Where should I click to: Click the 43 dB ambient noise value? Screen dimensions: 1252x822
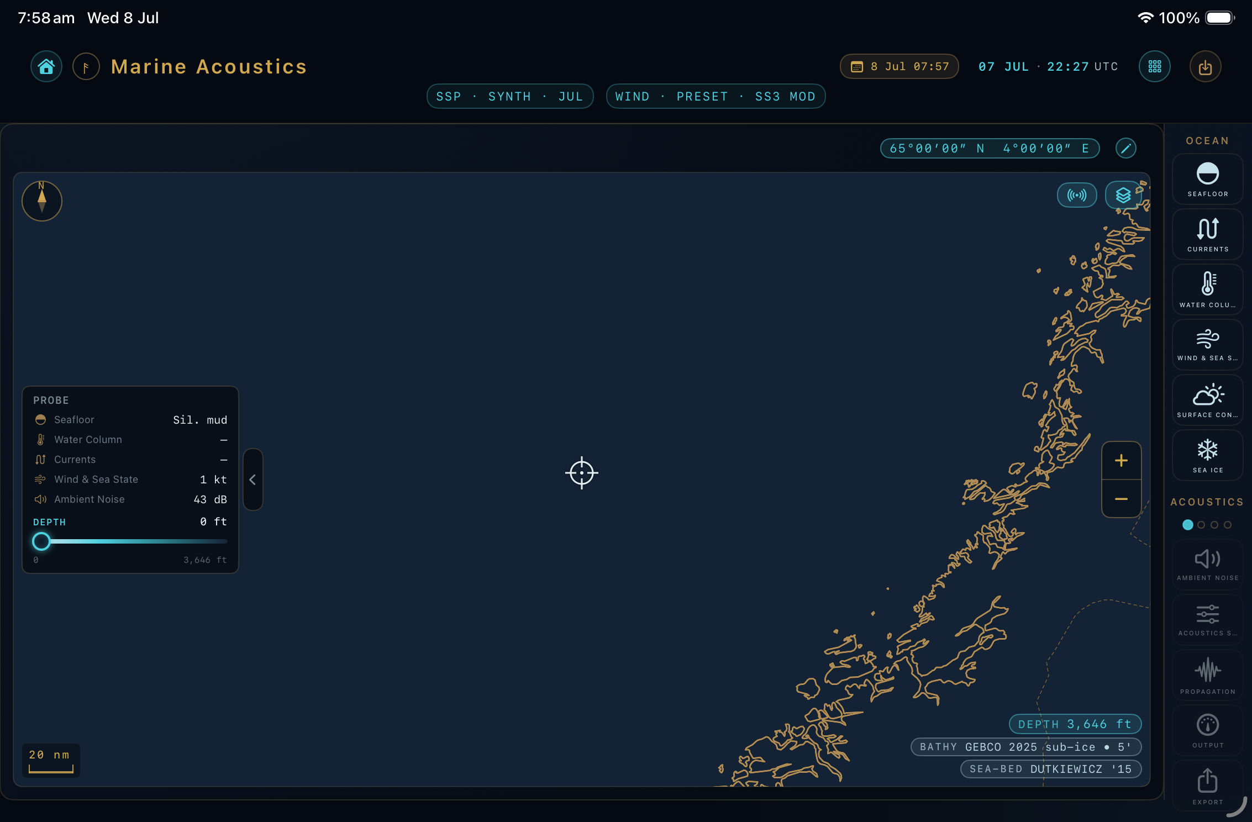pos(211,499)
